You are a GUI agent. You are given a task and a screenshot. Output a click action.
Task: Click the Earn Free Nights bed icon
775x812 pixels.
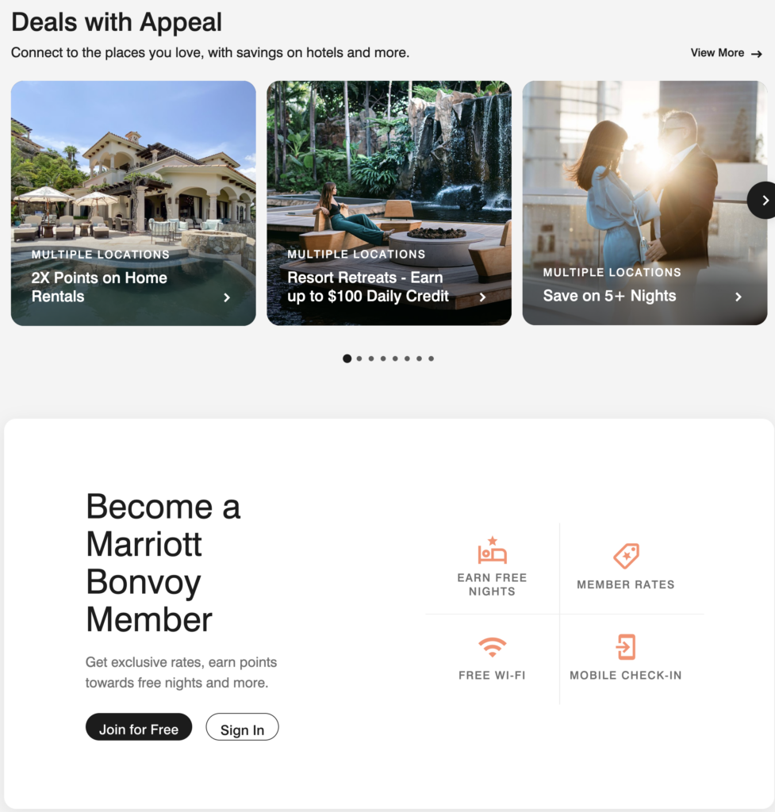(492, 550)
